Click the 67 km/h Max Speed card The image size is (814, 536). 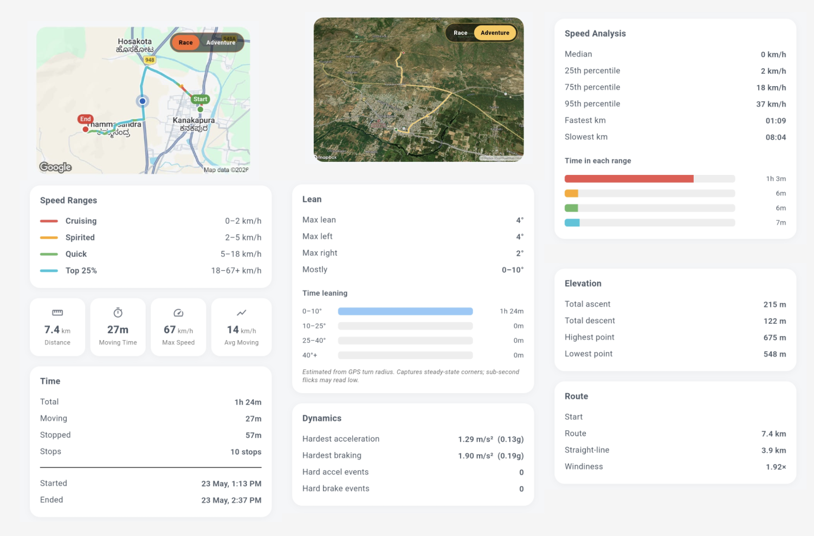[178, 327]
